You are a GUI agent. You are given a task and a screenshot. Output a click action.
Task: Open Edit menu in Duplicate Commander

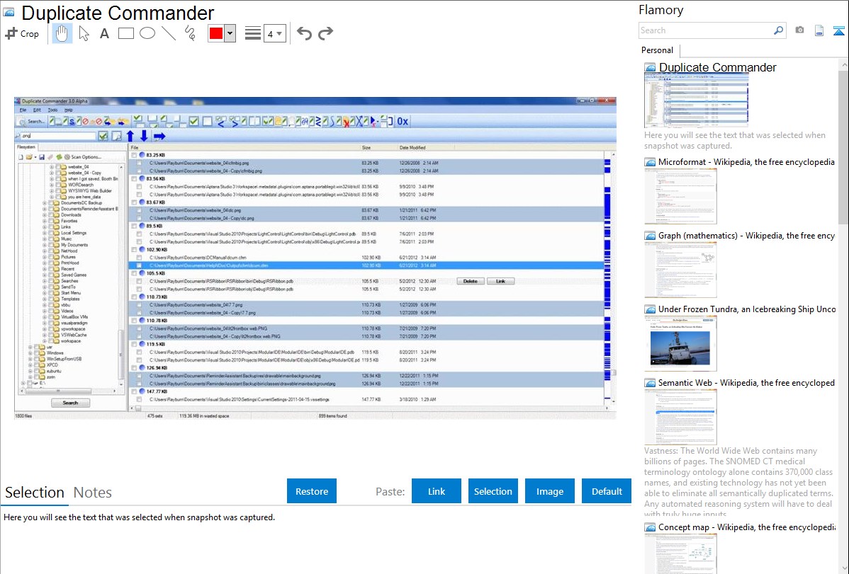click(x=37, y=110)
